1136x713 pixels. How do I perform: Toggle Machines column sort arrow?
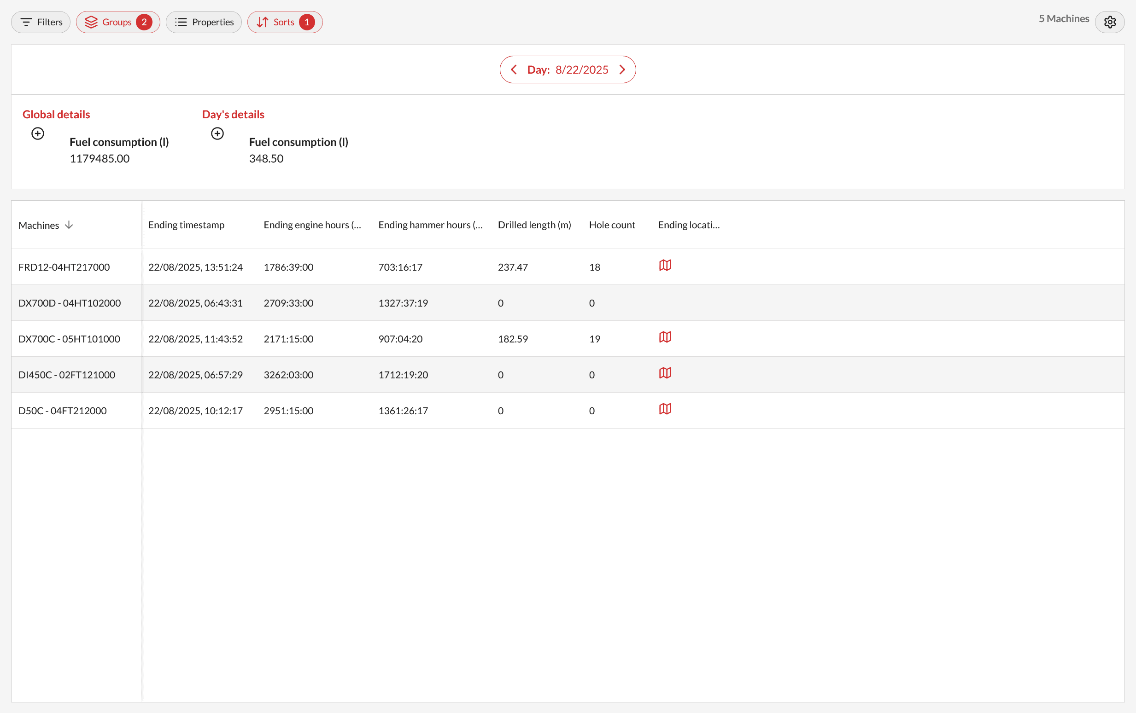tap(69, 225)
